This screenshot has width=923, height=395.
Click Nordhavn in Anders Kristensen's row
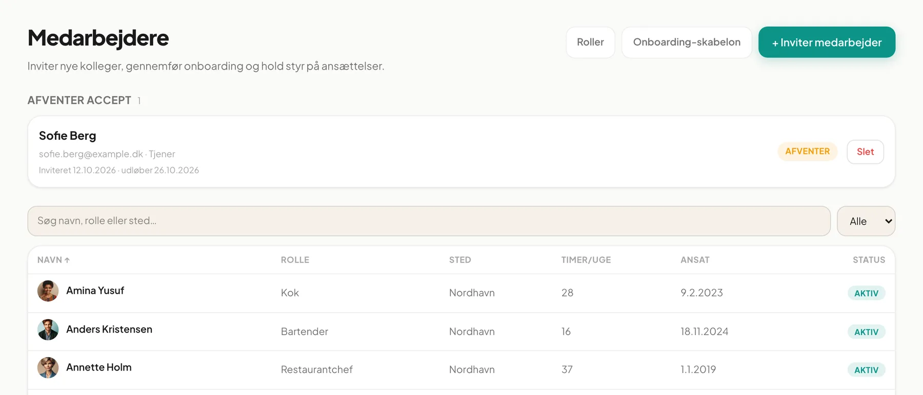pyautogui.click(x=472, y=332)
